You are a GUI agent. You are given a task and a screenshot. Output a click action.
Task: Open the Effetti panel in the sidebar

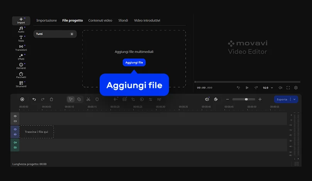[21, 57]
